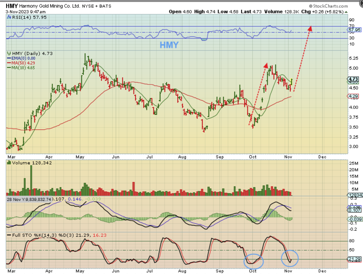Screen dimensions: 363x274
Task: Click the red 16.23 stochastic %D value
Action: coord(99,235)
